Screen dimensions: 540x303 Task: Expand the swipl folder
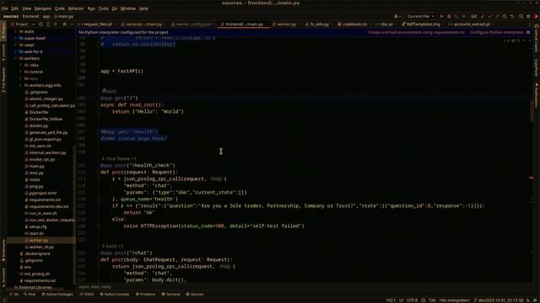tap(15, 45)
